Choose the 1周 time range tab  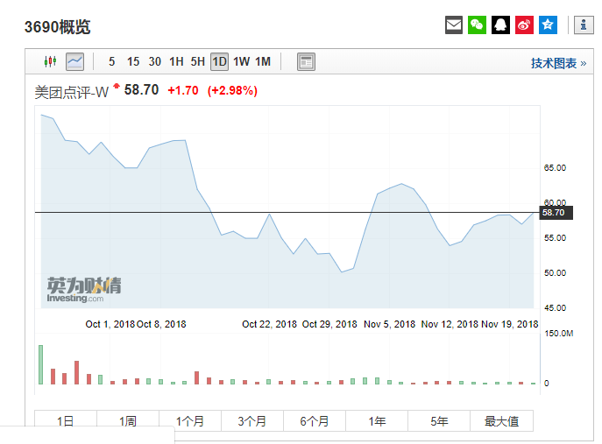tap(128, 421)
